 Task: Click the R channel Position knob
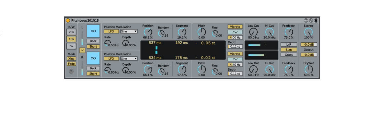tap(148, 69)
